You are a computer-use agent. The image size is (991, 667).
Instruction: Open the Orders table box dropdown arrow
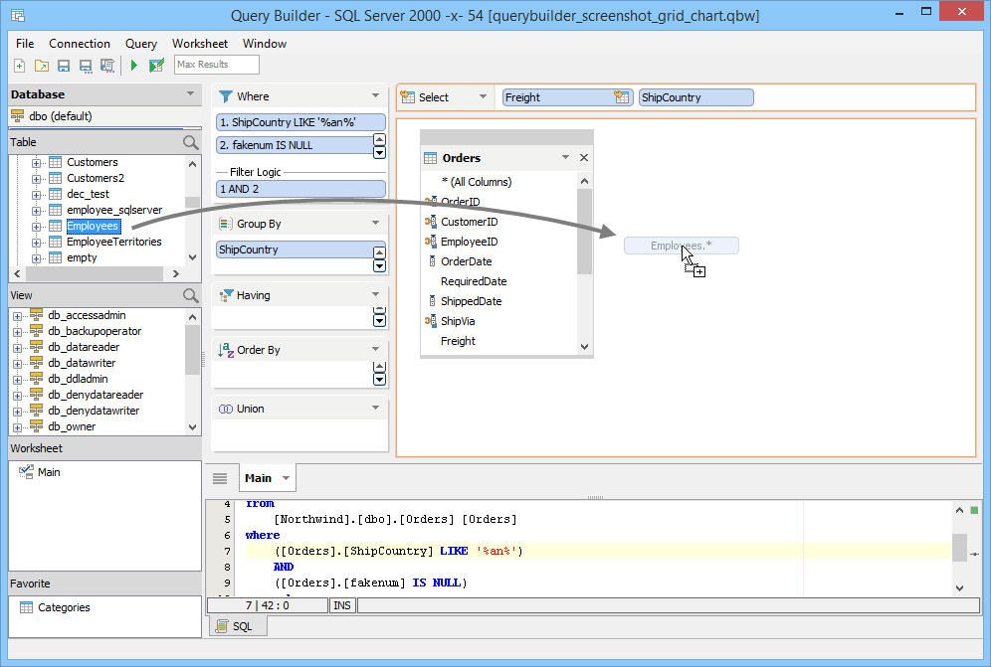[566, 157]
